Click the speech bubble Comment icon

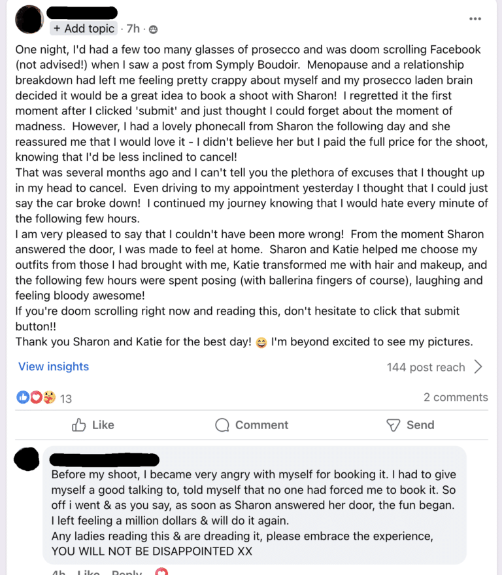[222, 425]
